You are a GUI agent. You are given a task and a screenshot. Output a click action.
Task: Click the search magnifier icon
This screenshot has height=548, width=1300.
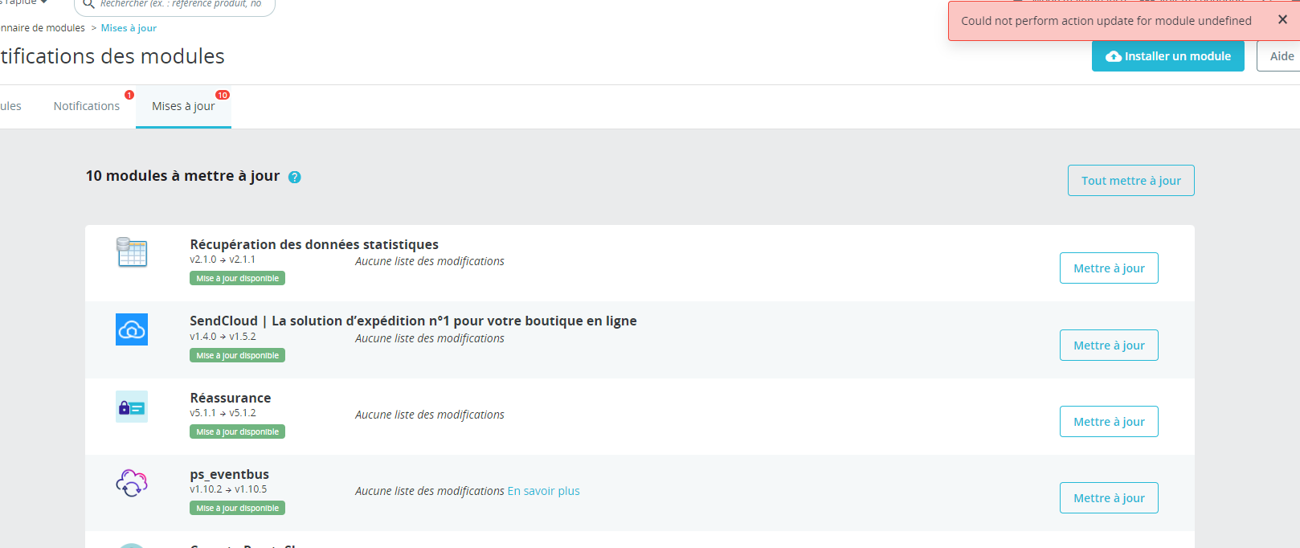pos(88,4)
